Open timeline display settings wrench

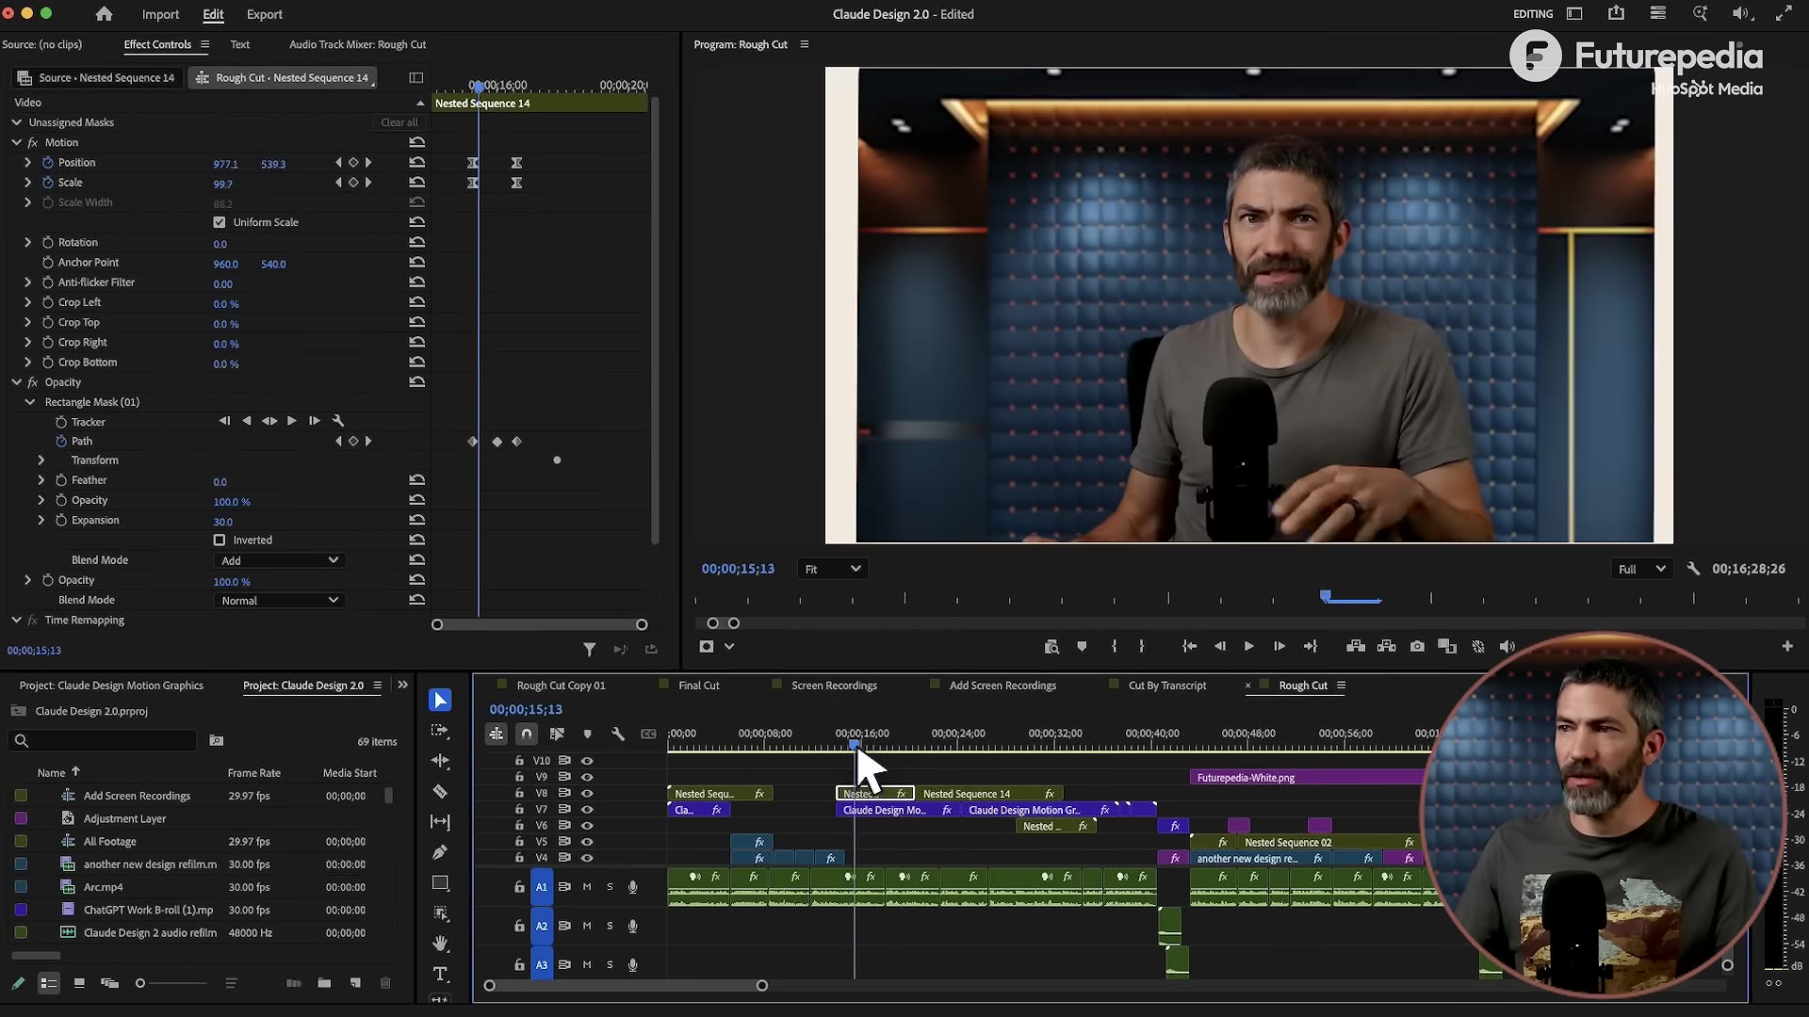(618, 734)
